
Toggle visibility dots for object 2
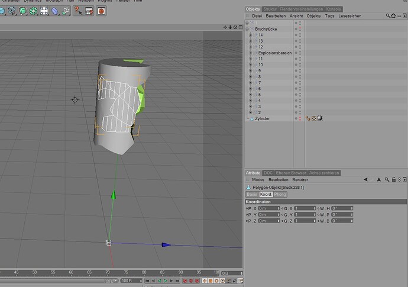(300, 112)
